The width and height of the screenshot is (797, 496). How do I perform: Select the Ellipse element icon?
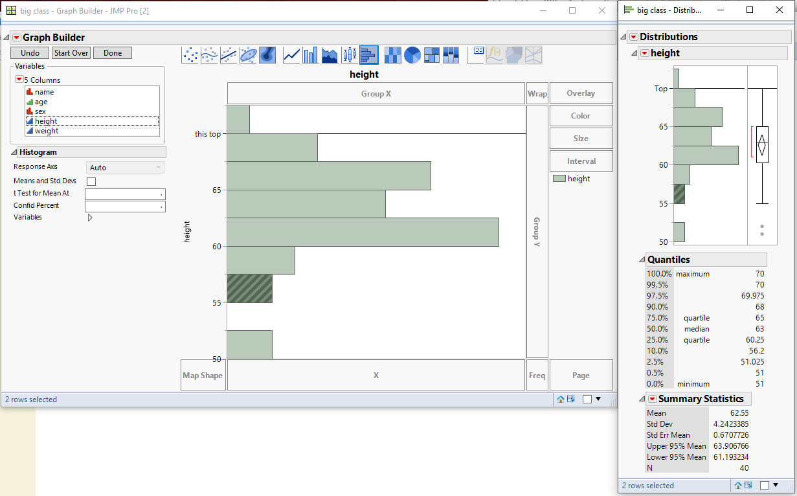click(x=248, y=55)
